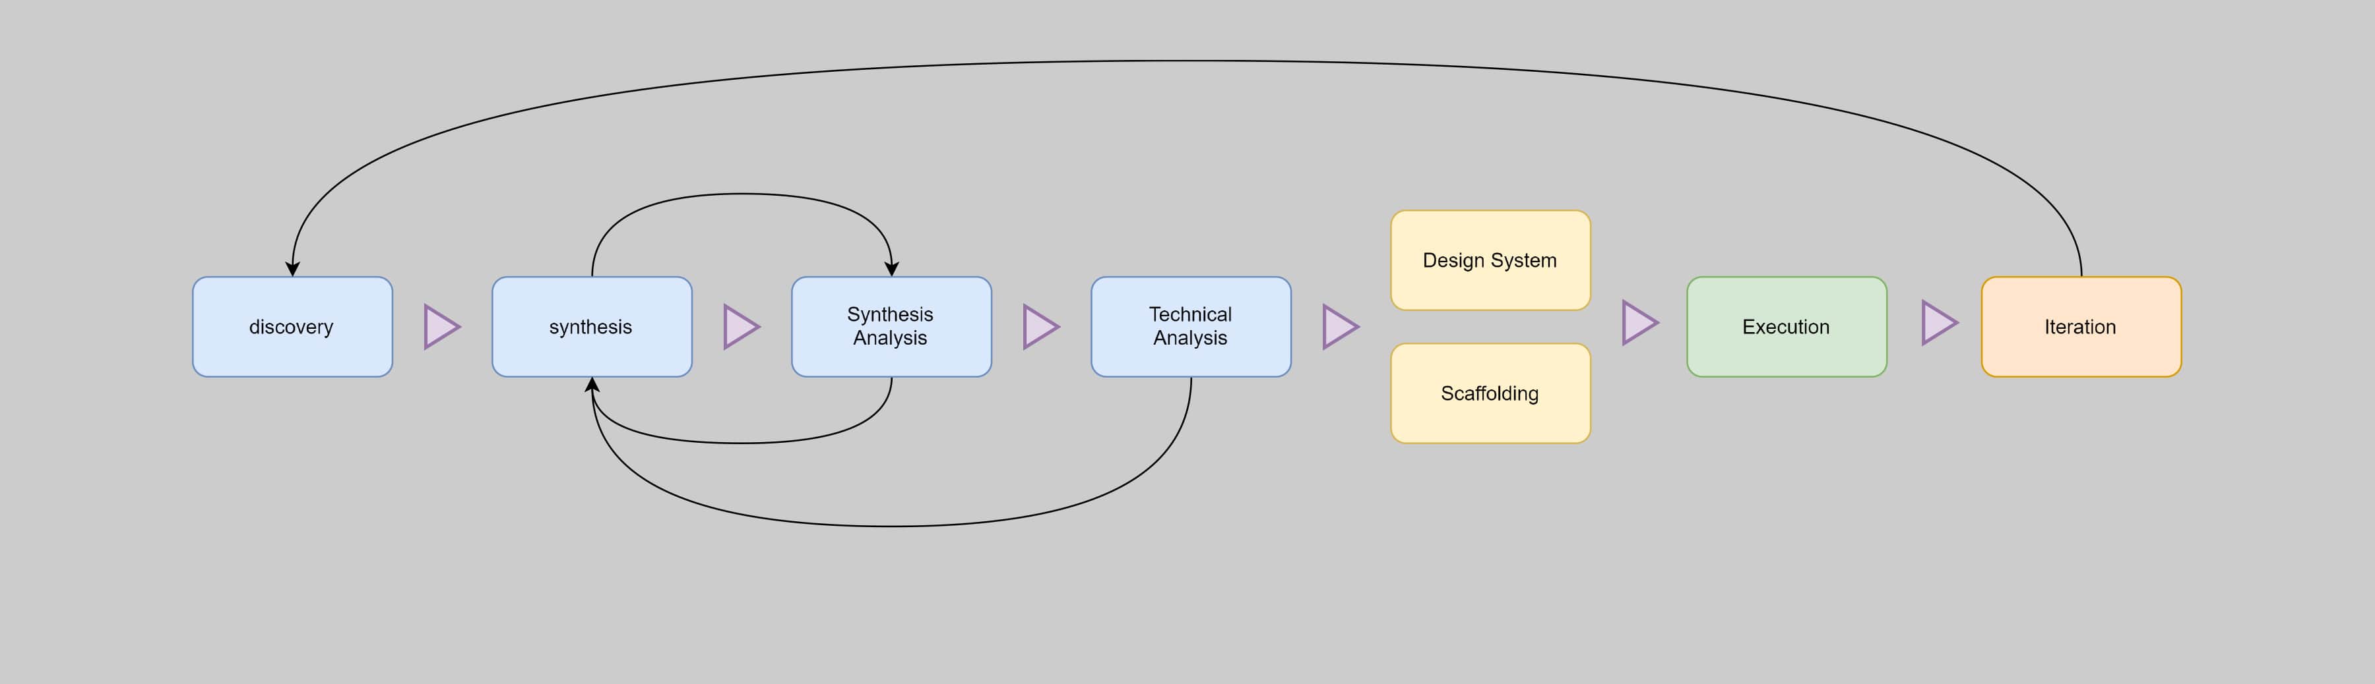Click purple triangle left of Execution box

click(x=1638, y=323)
